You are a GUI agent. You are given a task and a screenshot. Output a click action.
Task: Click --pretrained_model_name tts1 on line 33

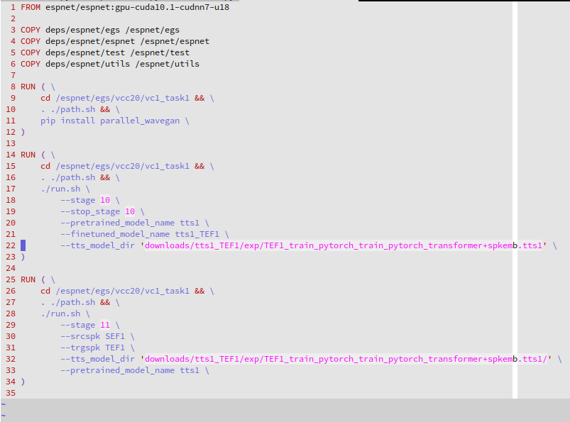click(x=130, y=370)
